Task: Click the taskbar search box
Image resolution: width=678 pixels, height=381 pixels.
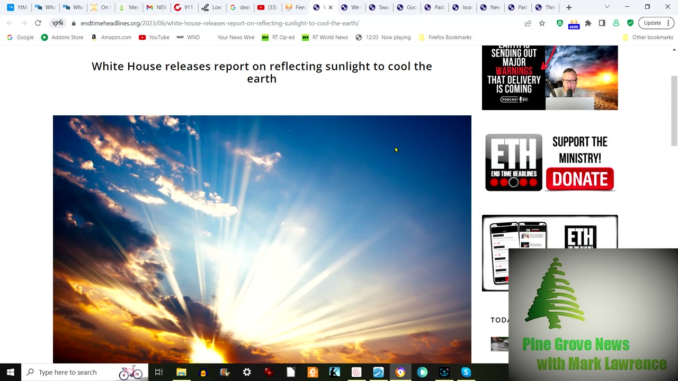Action: point(85,372)
